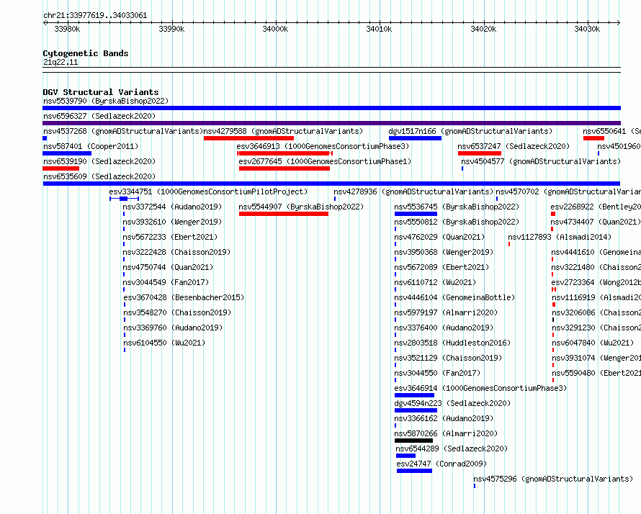This screenshot has height=514, width=641.
Task: Open esv3670428 (Besenbacher2015) variant
Action: (x=184, y=297)
